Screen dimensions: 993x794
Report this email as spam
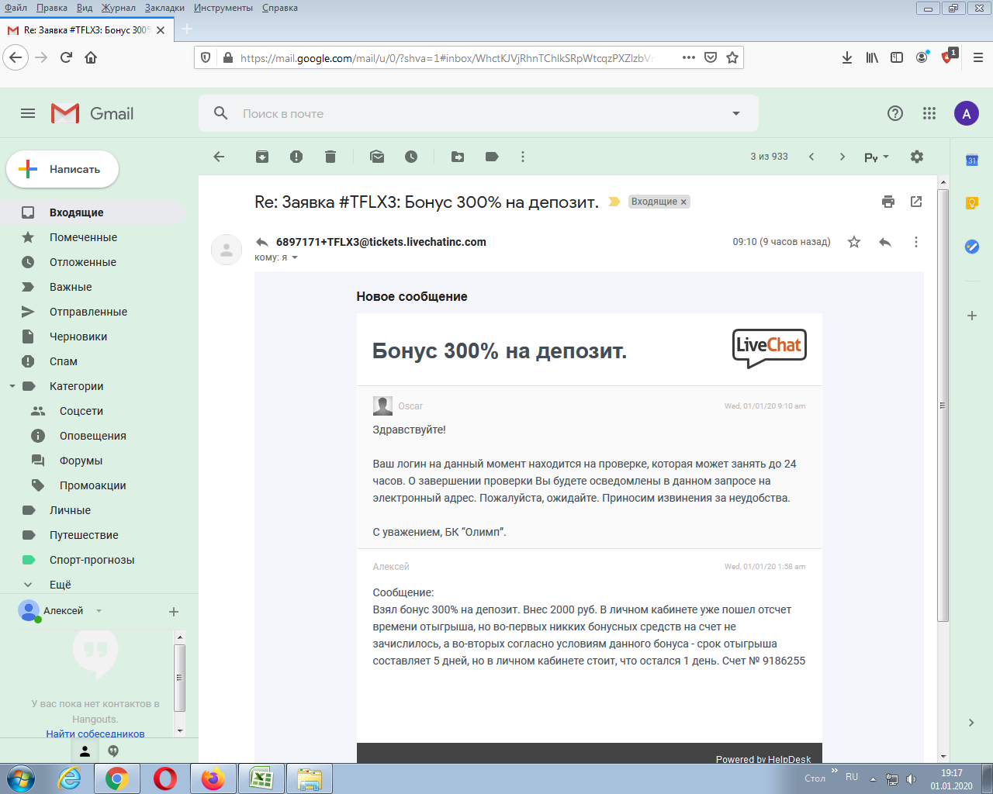pos(296,157)
